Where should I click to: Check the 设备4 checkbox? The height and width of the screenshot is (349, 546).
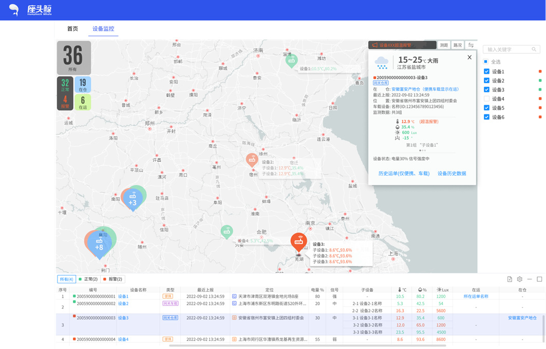click(486, 99)
